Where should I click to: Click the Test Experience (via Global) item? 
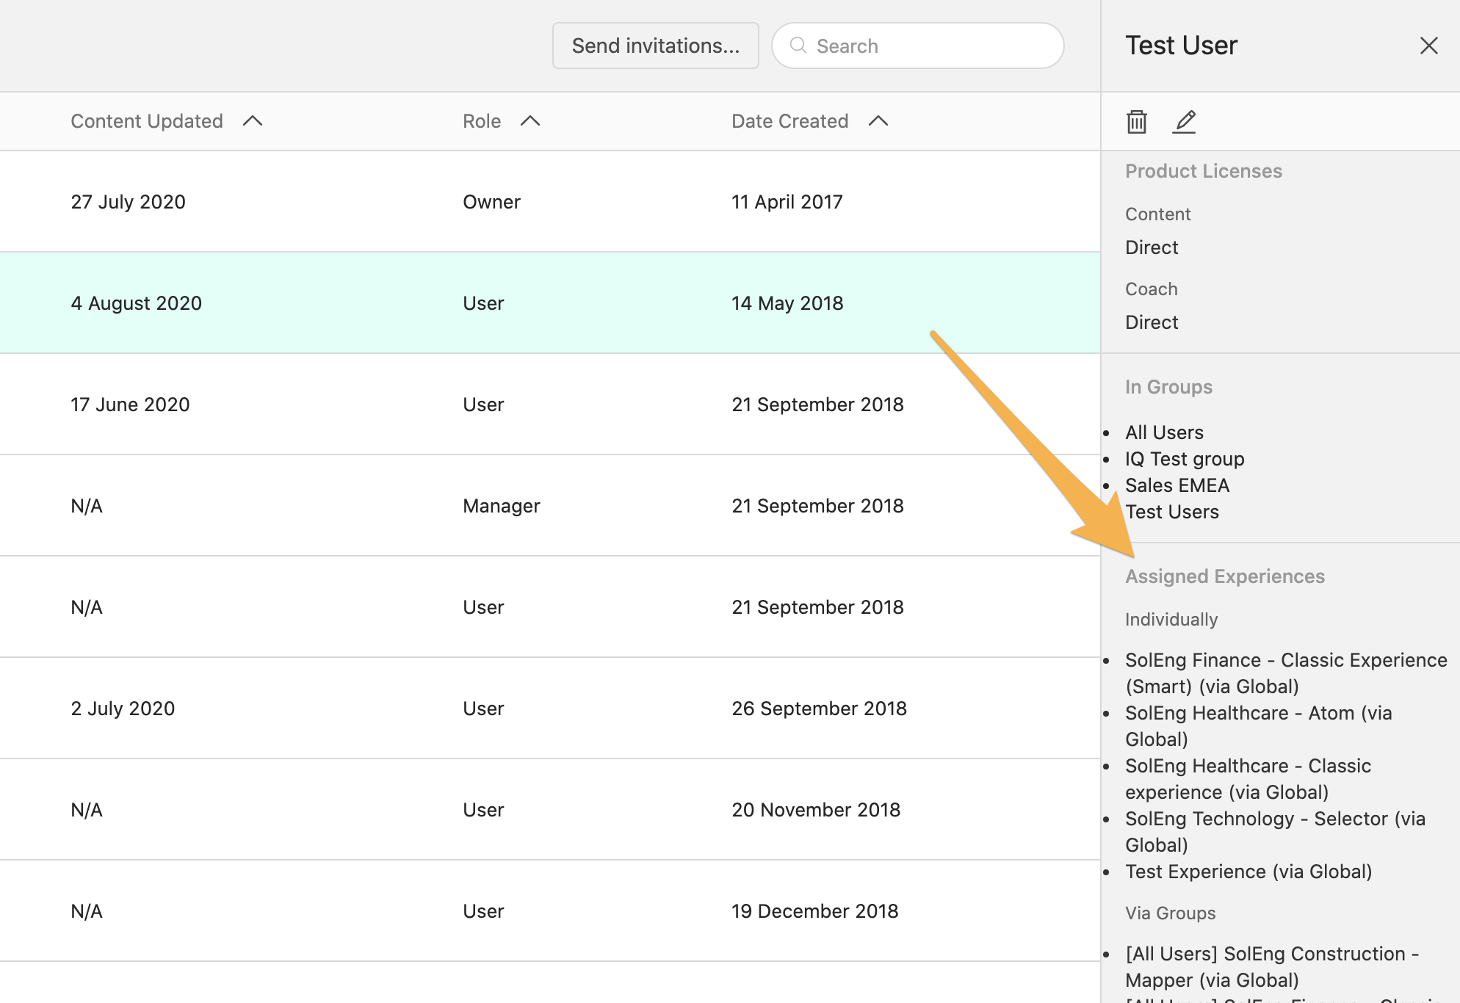click(1248, 872)
